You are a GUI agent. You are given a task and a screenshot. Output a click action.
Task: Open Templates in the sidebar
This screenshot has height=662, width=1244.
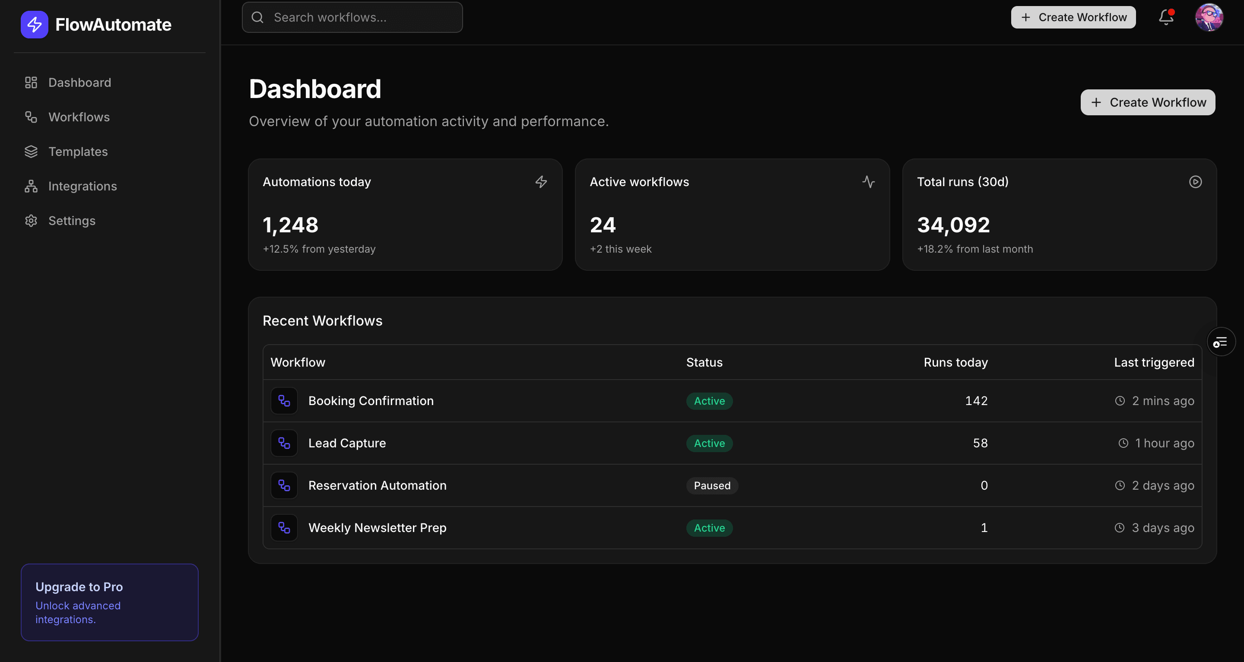point(78,152)
